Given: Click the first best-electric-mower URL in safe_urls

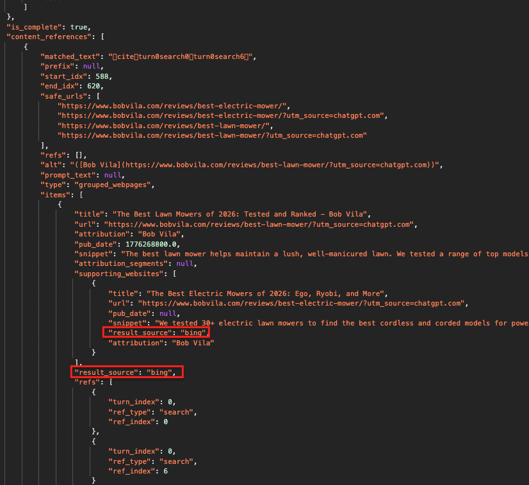Looking at the screenshot, I should (x=174, y=106).
